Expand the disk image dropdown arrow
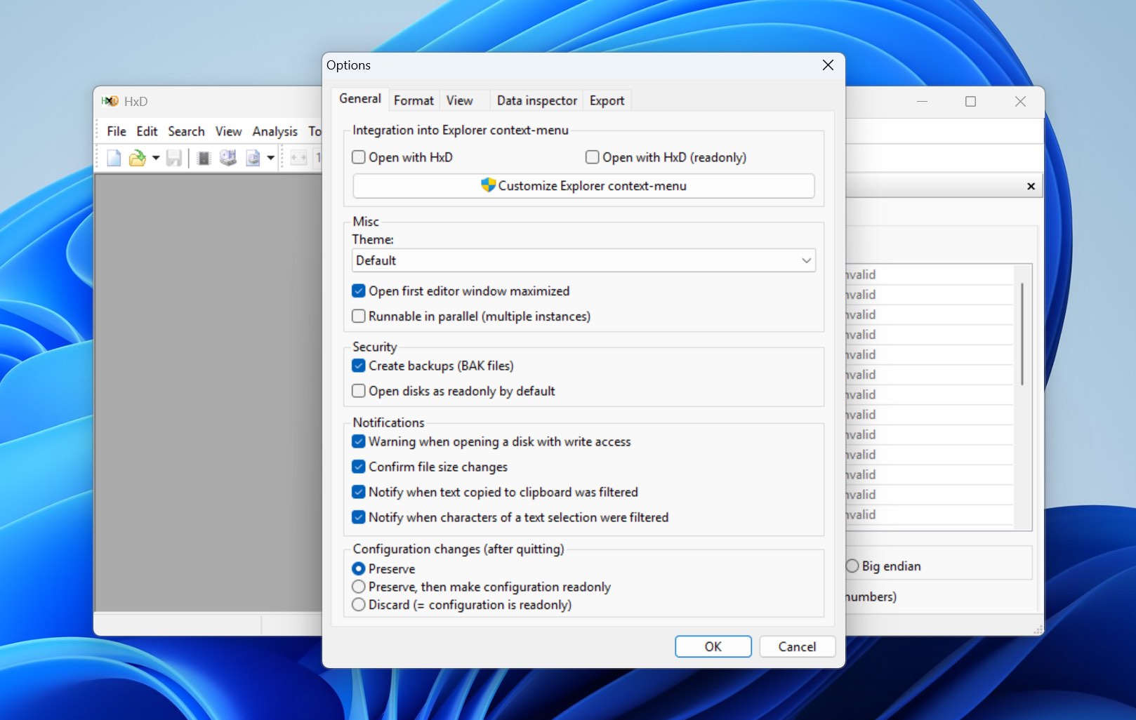This screenshot has width=1136, height=720. 270,157
